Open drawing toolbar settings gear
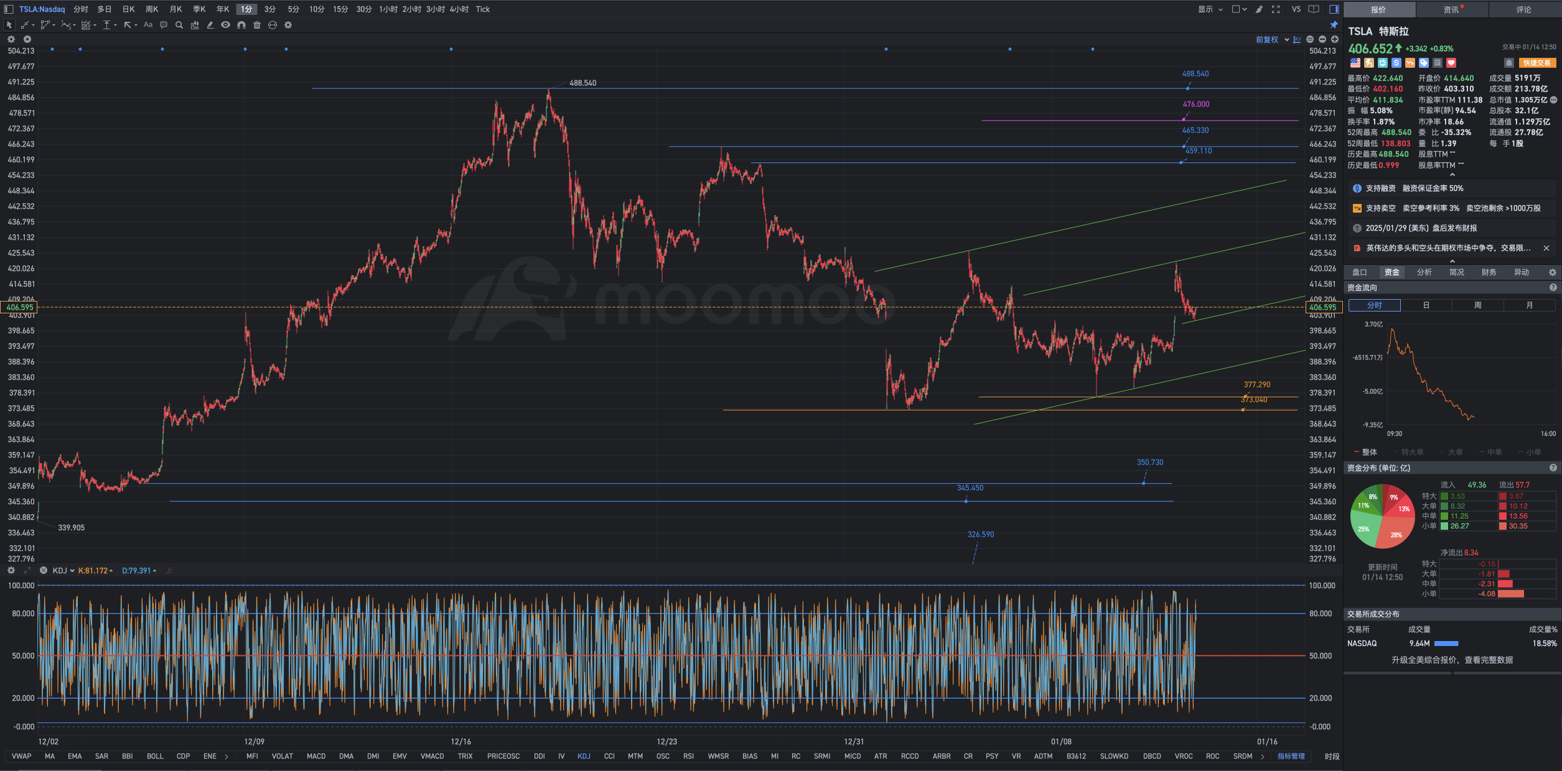The height and width of the screenshot is (771, 1562). click(x=288, y=25)
